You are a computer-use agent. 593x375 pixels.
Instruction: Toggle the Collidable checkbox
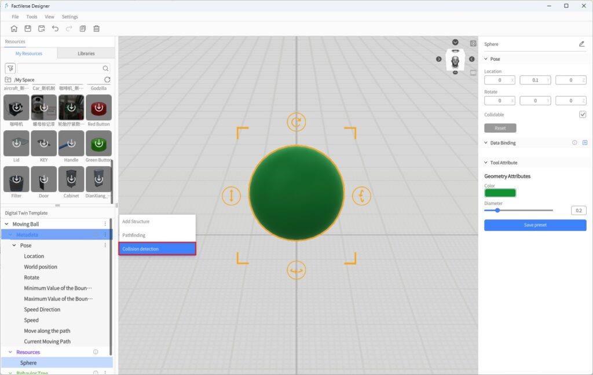click(583, 115)
